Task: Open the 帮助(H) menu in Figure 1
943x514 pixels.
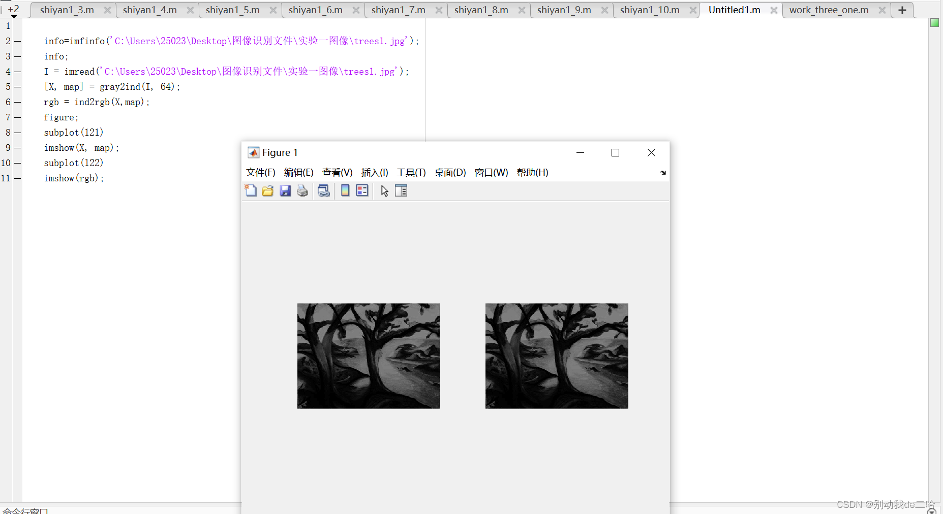Action: pos(533,173)
